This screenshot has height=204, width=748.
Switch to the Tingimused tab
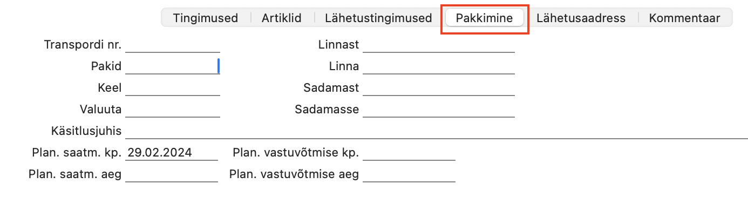point(206,18)
